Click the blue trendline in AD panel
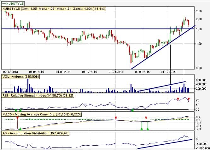The height and width of the screenshot is (150, 210). [x=164, y=143]
